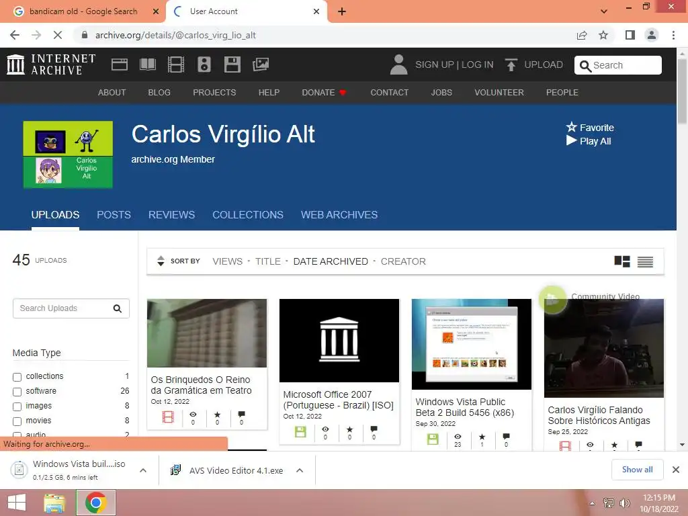688x516 pixels.
Task: Open the Images icon in the top bar
Action: click(x=261, y=64)
